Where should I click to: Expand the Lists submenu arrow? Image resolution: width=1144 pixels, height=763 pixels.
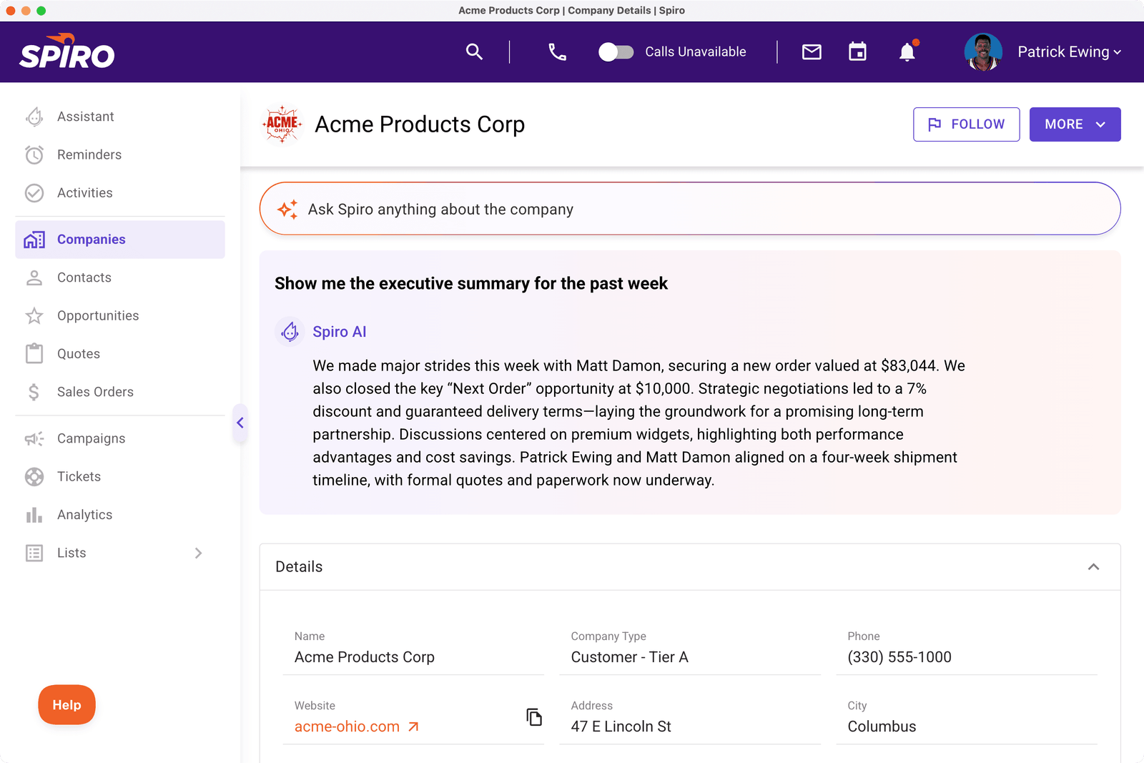tap(198, 553)
